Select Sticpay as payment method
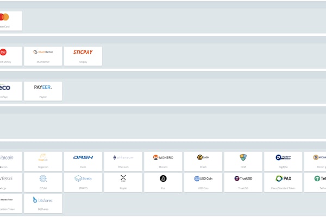Viewport: 326px width, 217px height. coord(83,56)
